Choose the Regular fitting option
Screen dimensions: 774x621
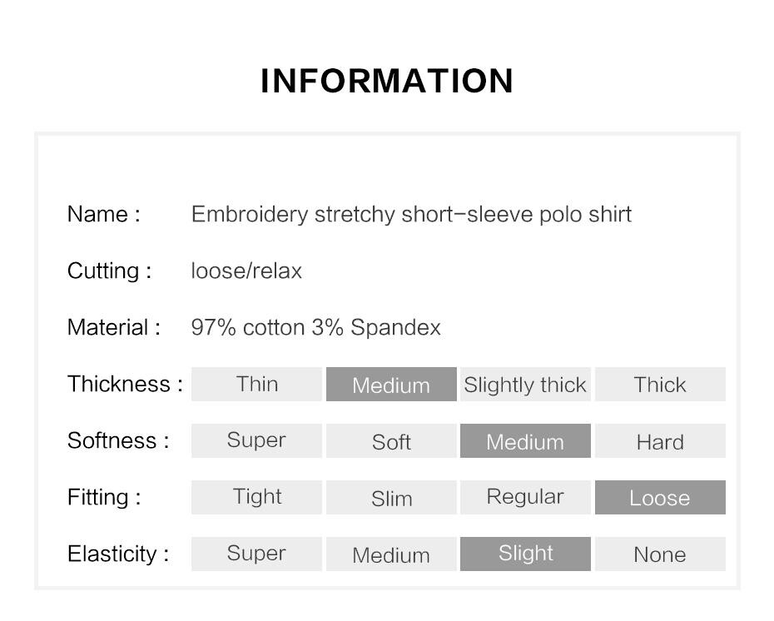point(525,497)
